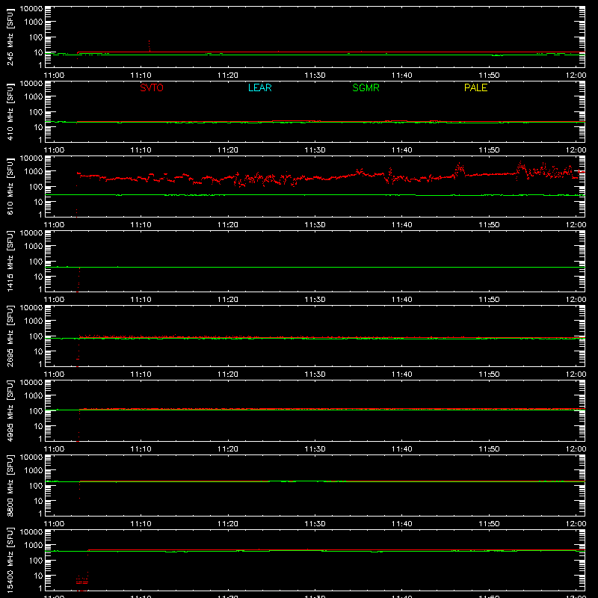Click the yellow PALE station label
Screen dimensions: 598x598
click(x=475, y=87)
